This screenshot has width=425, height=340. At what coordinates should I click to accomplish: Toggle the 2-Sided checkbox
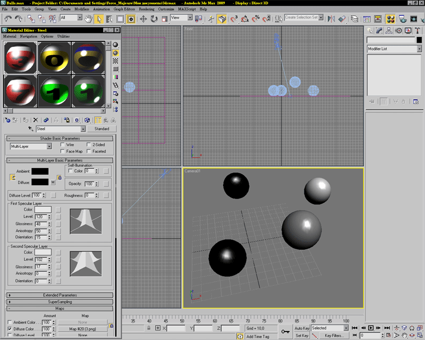(88, 144)
